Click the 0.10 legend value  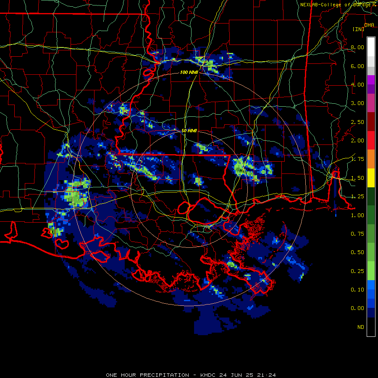pyautogui.click(x=357, y=289)
